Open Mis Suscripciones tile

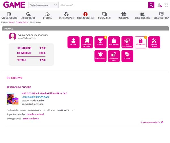(x=127, y=42)
